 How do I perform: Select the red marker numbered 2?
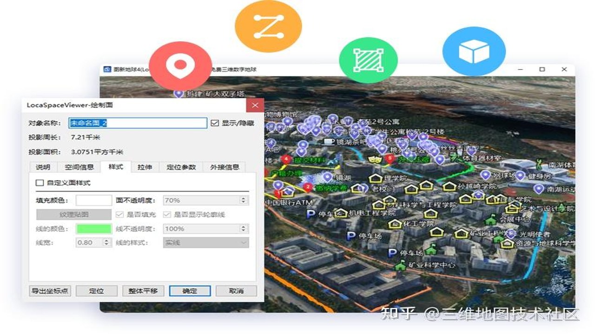(x=308, y=187)
